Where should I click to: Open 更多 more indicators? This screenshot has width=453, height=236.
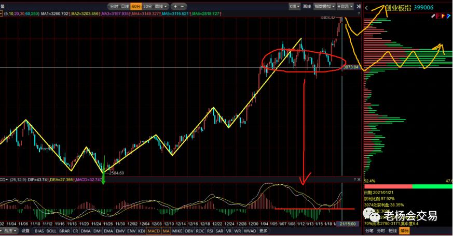[264, 231]
